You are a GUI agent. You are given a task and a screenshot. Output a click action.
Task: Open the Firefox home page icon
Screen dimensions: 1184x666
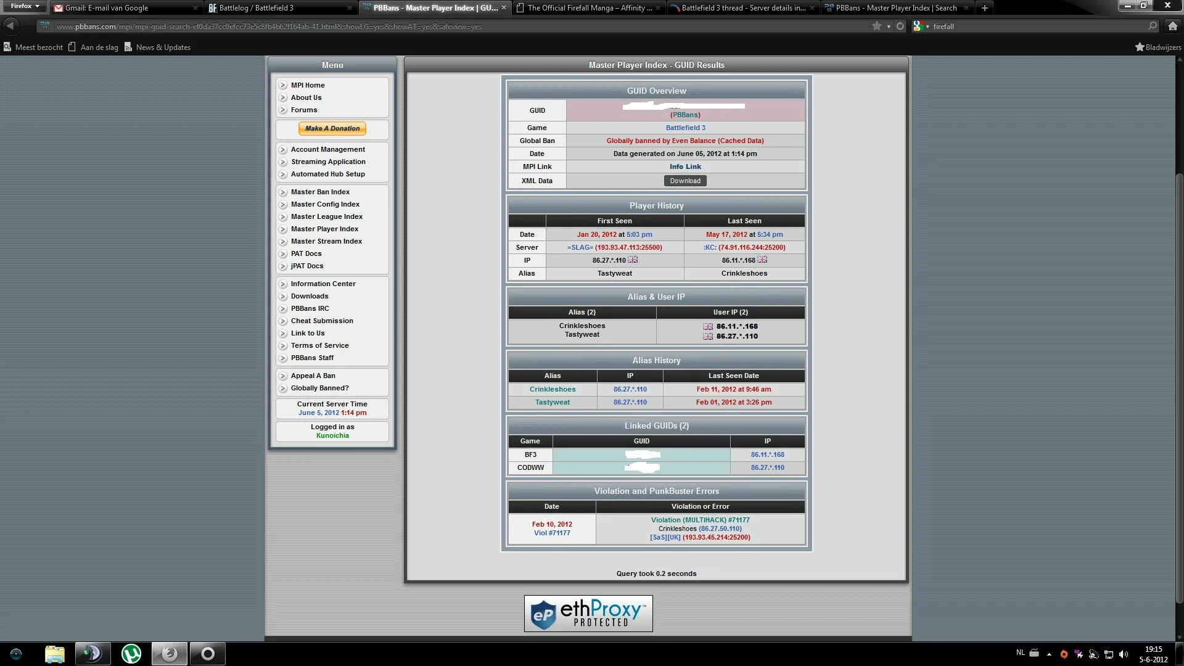pos(1173,26)
